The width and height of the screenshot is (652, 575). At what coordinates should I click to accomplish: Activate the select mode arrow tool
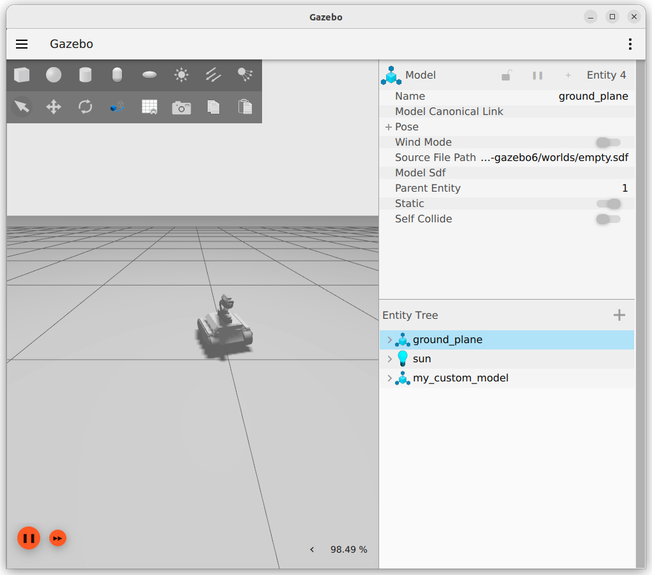[x=22, y=107]
